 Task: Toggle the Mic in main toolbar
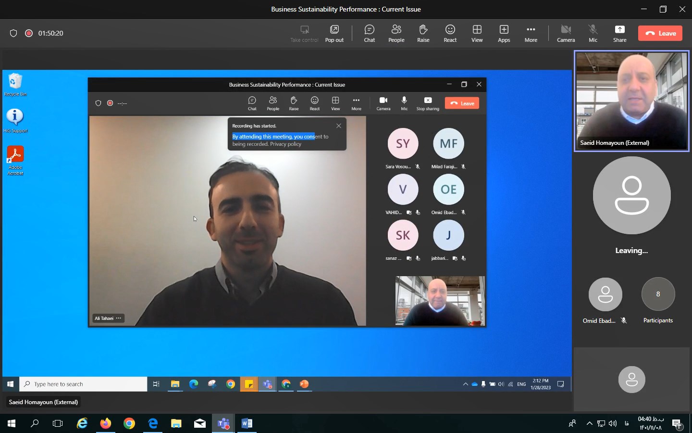pyautogui.click(x=593, y=33)
